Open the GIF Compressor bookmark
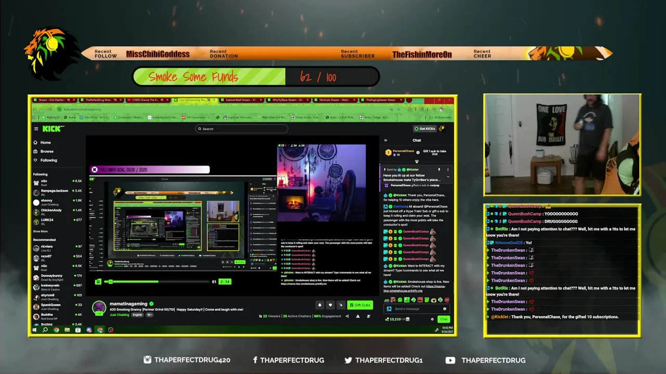This screenshot has height=374, width=666. point(197,117)
